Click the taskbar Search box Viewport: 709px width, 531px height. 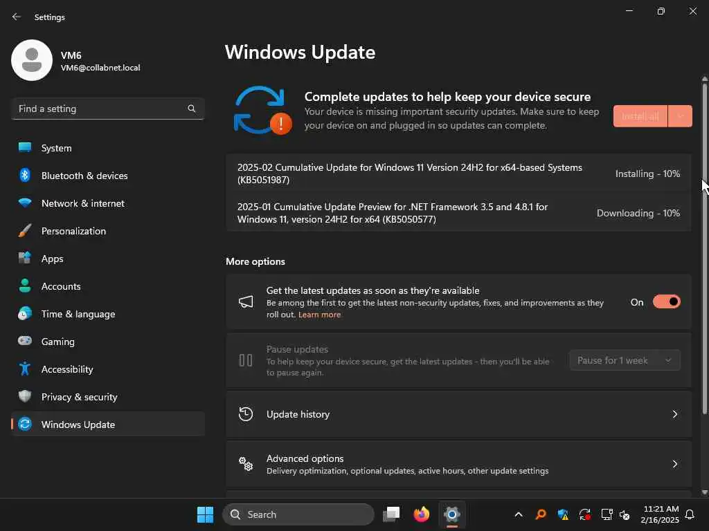(x=298, y=514)
